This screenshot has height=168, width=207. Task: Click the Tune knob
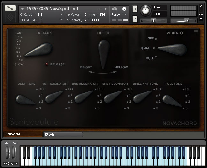tap(145, 11)
